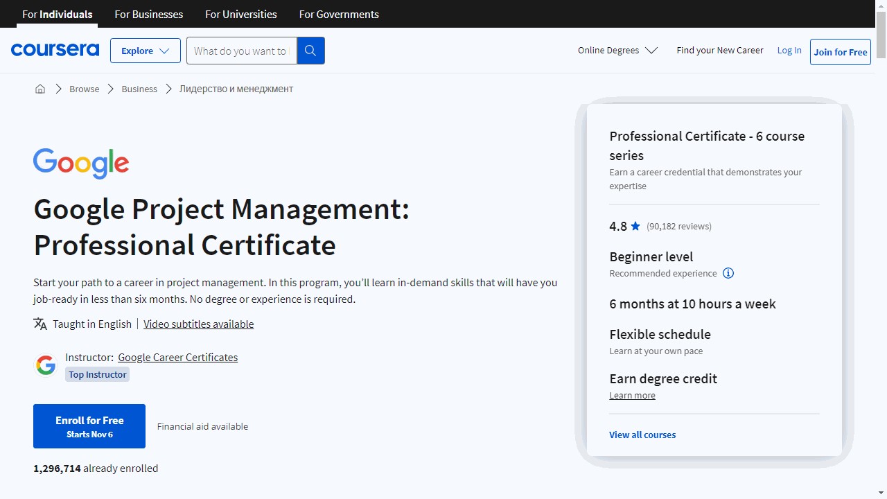
Task: Open the Explore dropdown
Action: point(146,51)
